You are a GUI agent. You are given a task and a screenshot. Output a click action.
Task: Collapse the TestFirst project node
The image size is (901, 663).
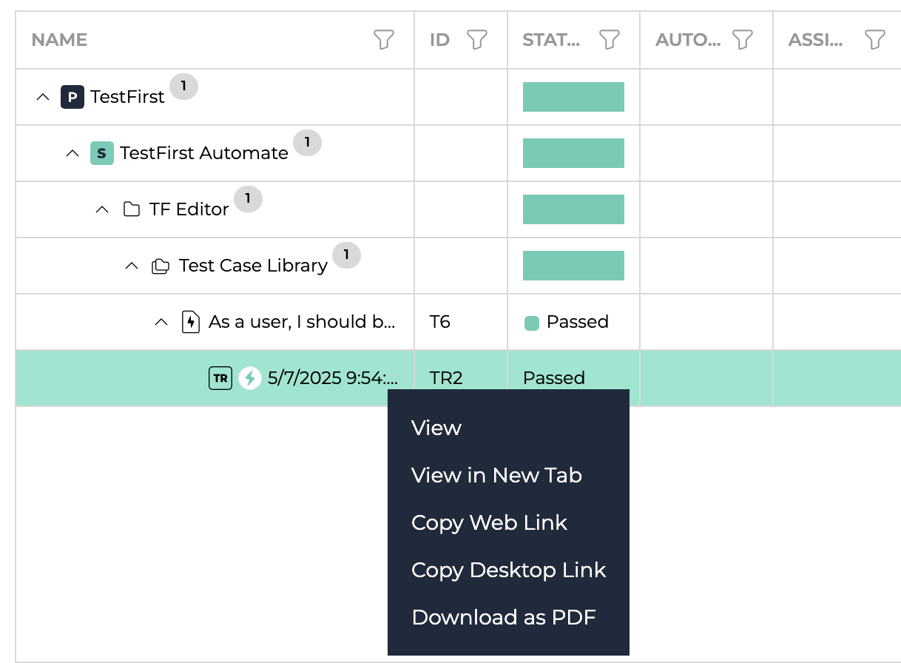tap(43, 97)
